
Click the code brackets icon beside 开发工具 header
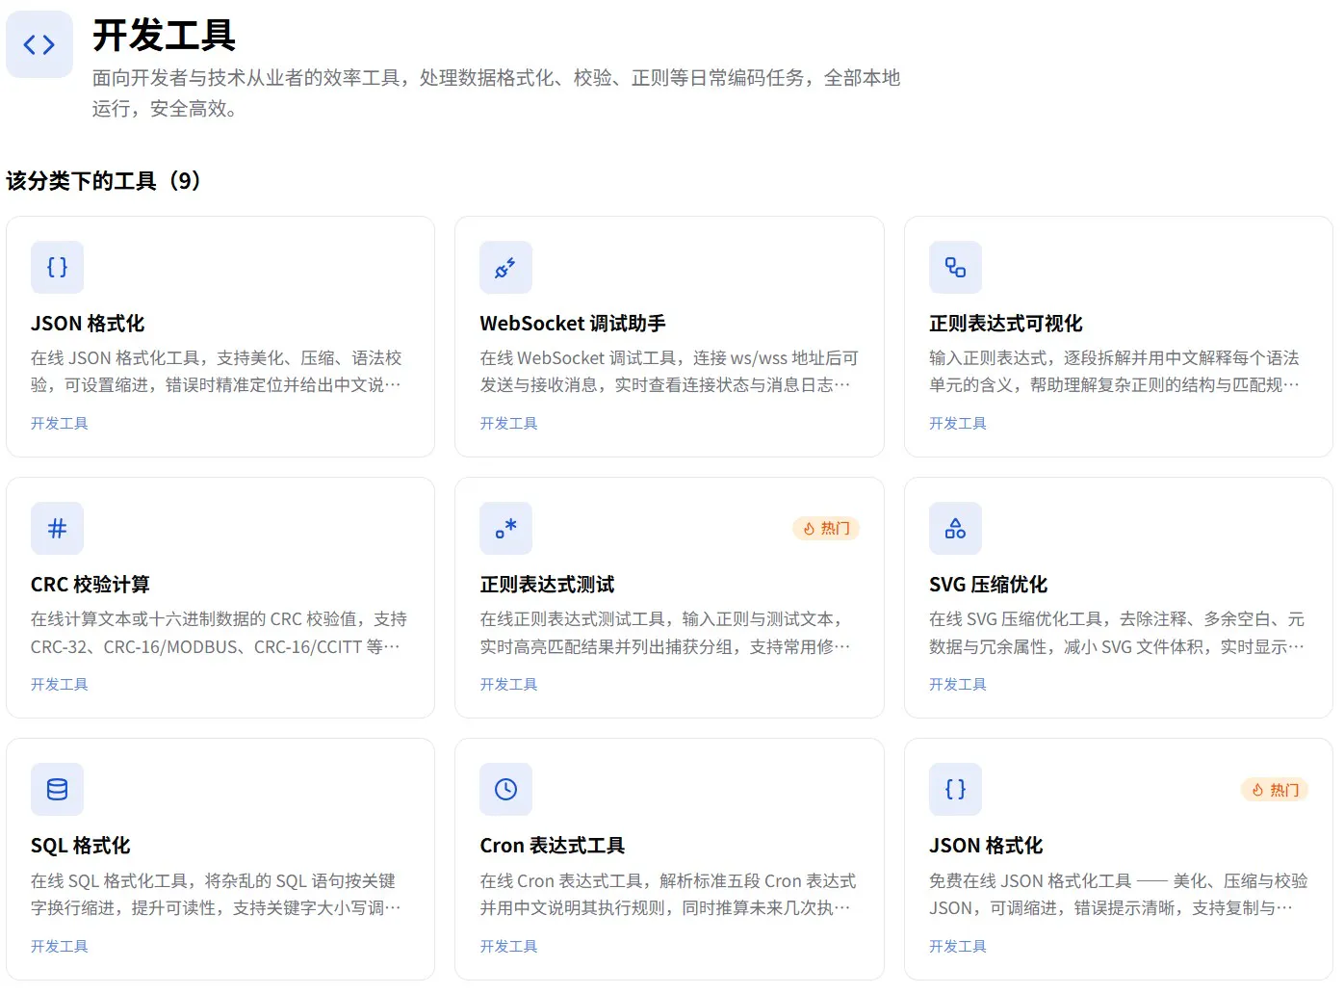39,44
